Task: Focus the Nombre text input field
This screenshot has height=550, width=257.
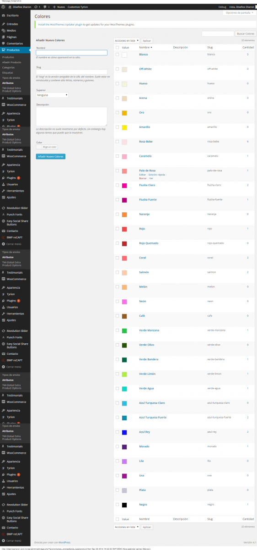Action: pos(71,53)
